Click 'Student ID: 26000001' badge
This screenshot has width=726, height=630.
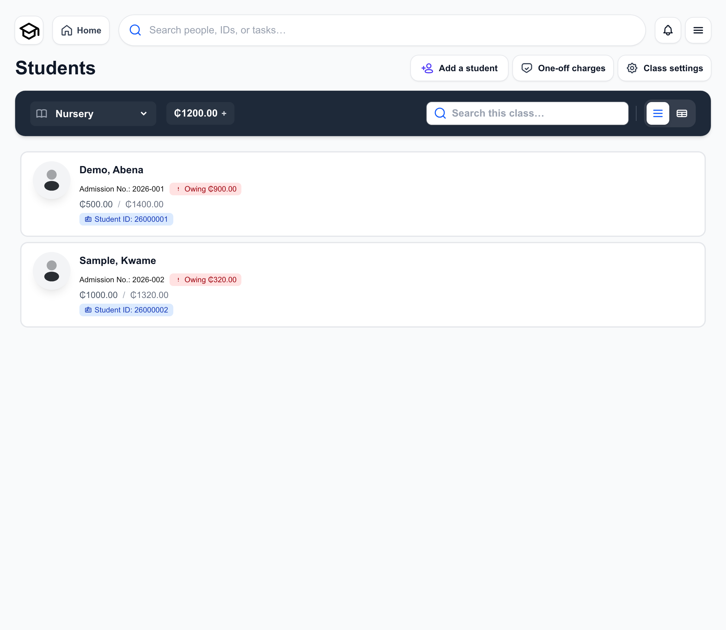coord(126,219)
